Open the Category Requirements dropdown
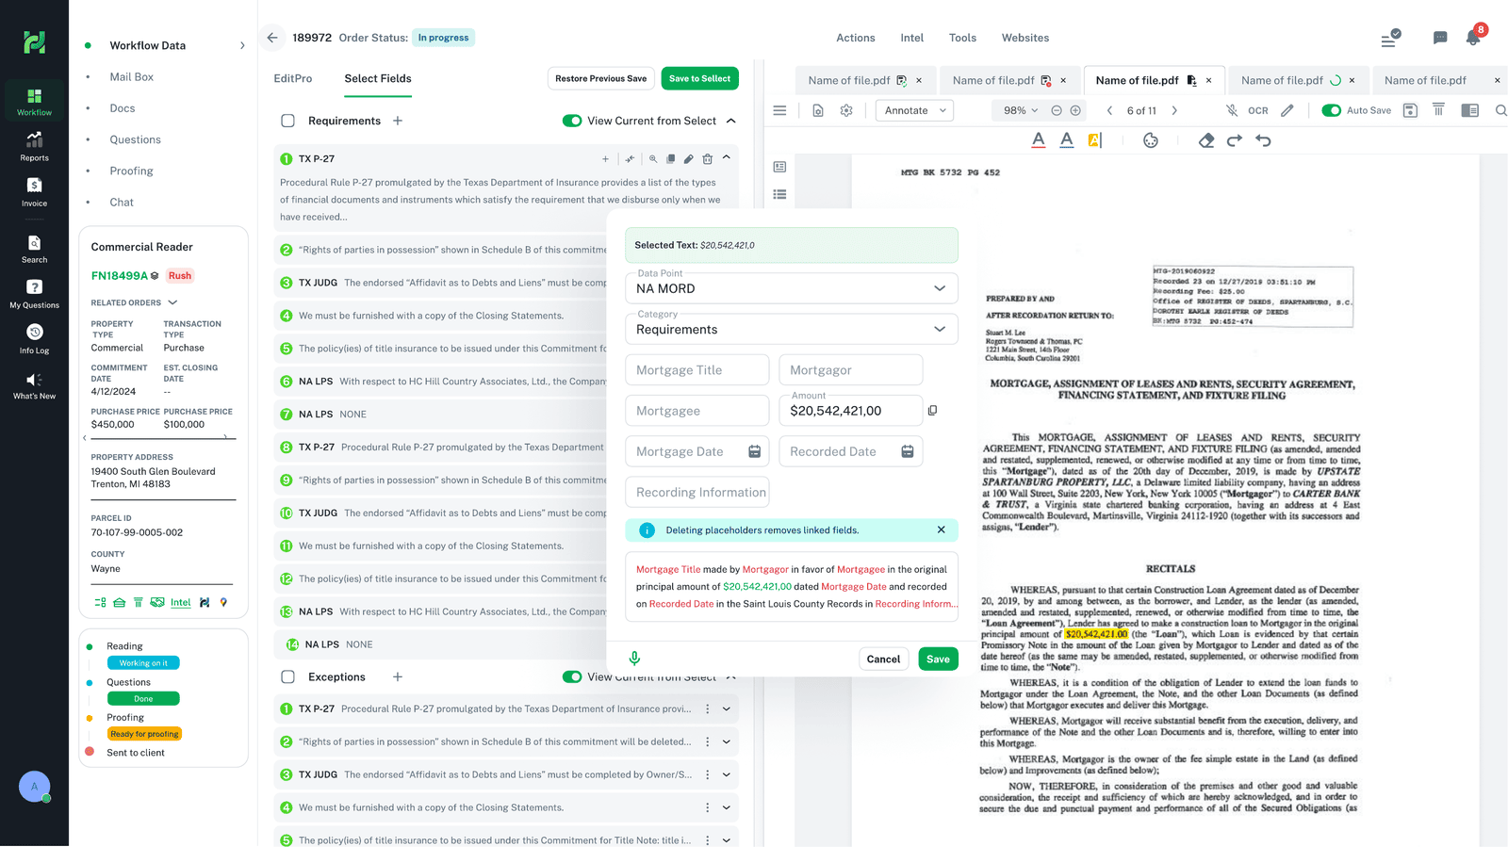 pos(792,329)
